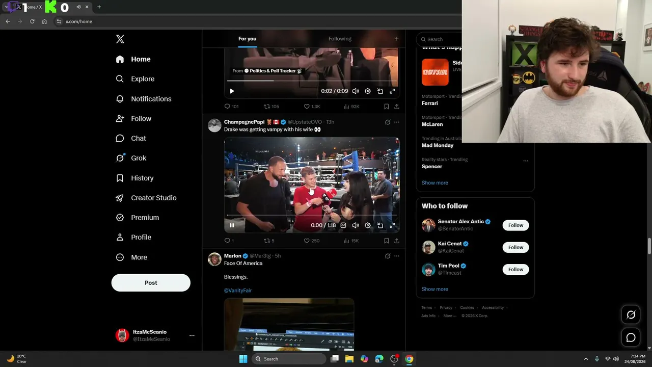Open Grok from the left sidebar
Viewport: 652px width, 367px height.
[x=131, y=158]
